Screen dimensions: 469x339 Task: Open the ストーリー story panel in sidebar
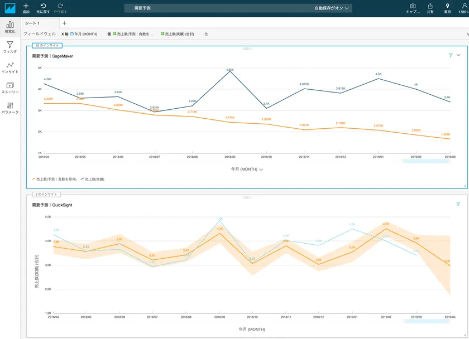[10, 88]
